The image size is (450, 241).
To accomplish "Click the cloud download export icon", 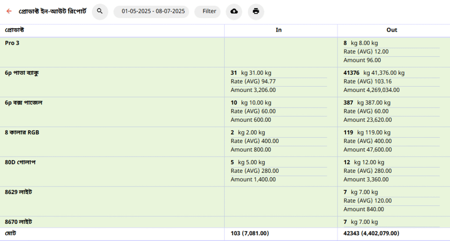I will [234, 11].
